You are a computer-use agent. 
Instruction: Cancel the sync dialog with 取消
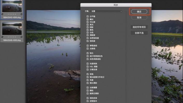139,17
